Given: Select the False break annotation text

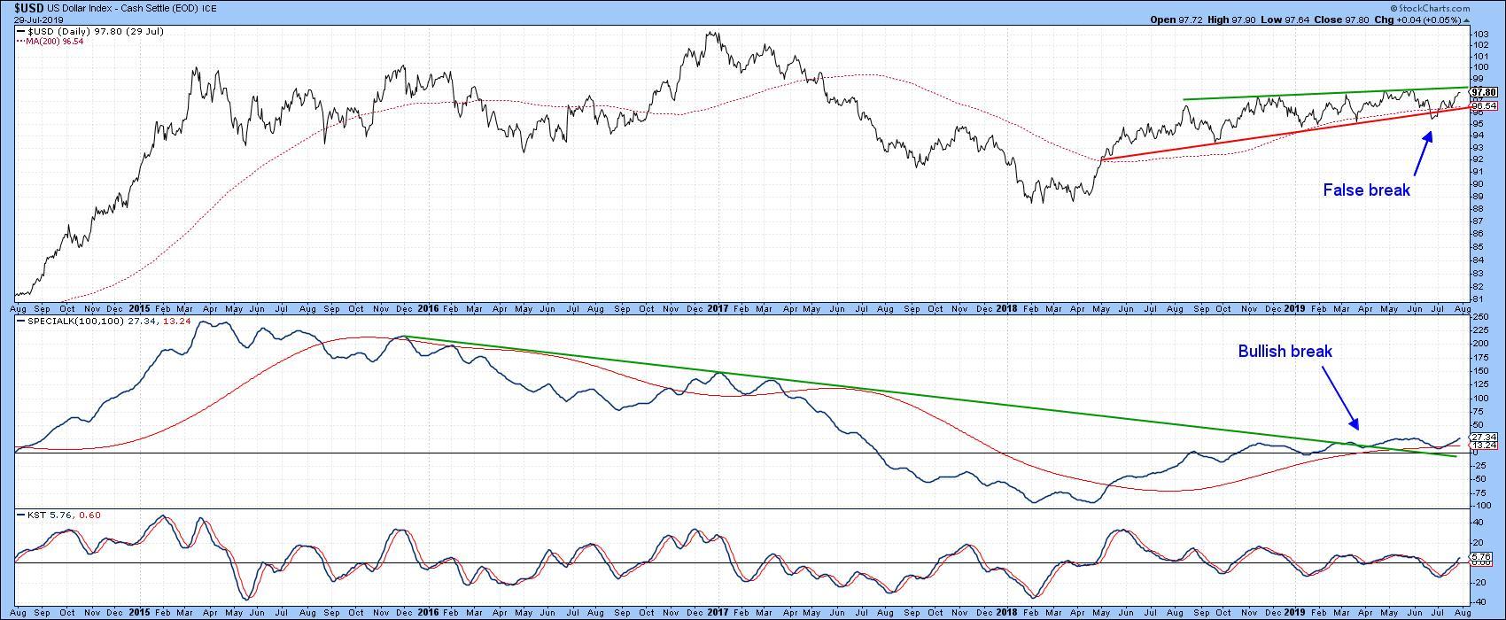Looking at the screenshot, I should 1366,190.
